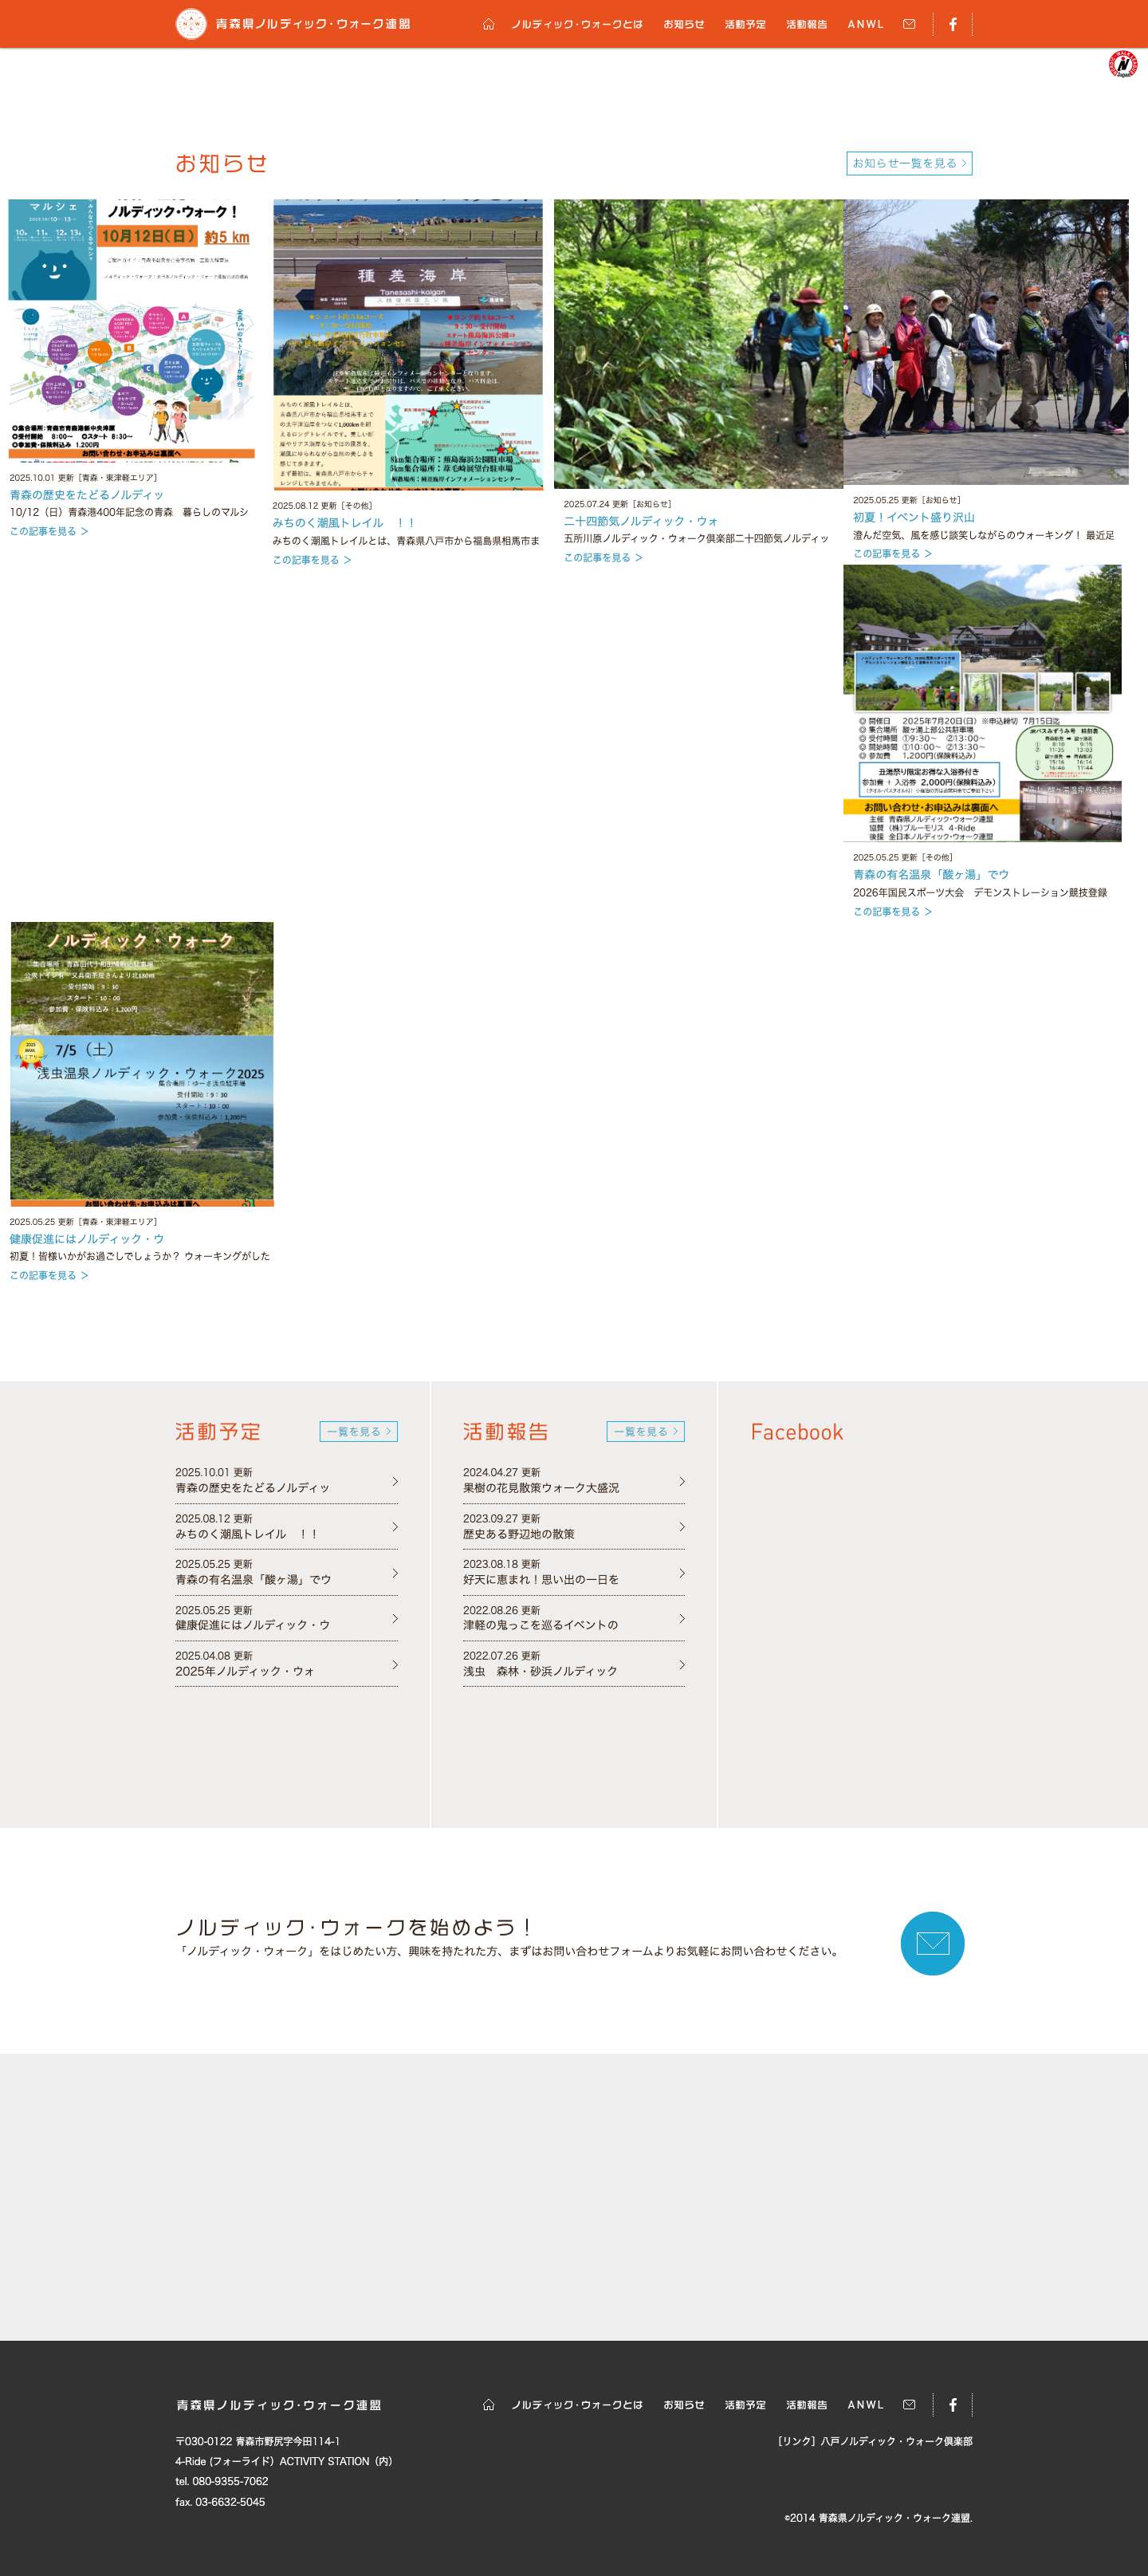Open footer menu ノルディック・ウォークとは
The height and width of the screenshot is (2576, 1148).
pyautogui.click(x=577, y=2404)
